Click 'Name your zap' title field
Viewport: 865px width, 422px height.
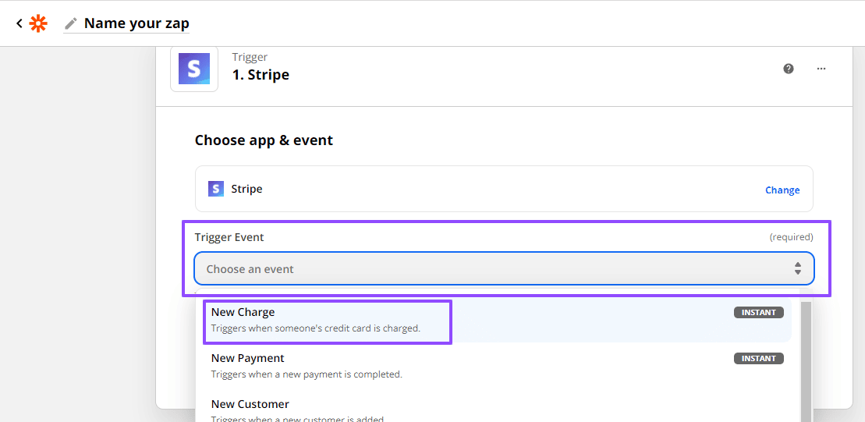point(136,23)
